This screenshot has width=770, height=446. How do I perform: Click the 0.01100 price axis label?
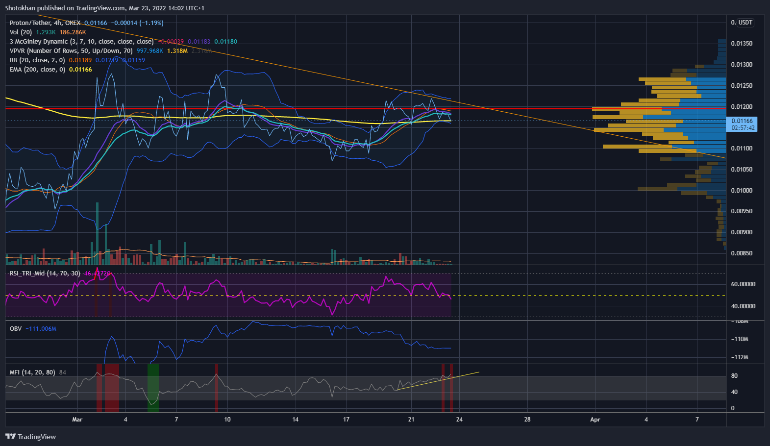point(742,149)
